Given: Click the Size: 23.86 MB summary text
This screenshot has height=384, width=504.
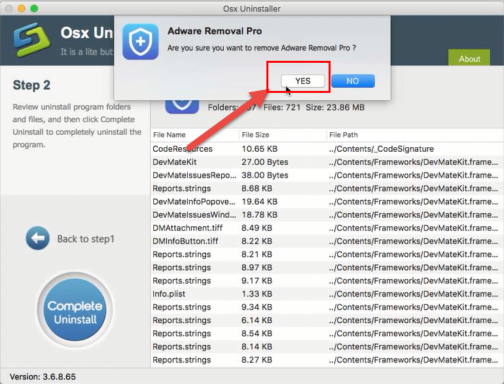Looking at the screenshot, I should [335, 107].
